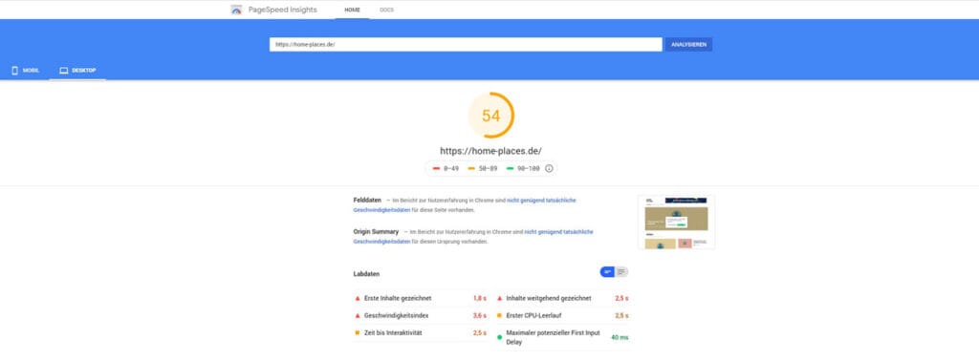979x361 pixels.
Task: Click the PageSpeed Insights logo icon
Action: click(236, 10)
